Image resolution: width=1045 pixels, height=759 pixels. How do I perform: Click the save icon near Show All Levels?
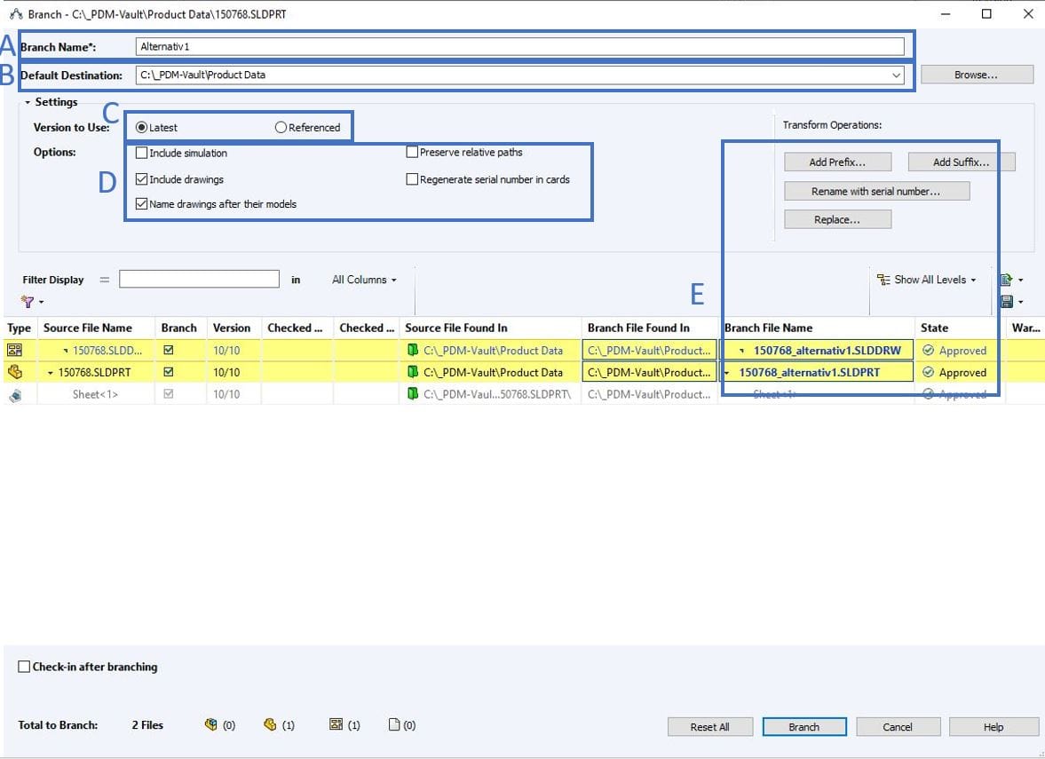[x=1006, y=302]
